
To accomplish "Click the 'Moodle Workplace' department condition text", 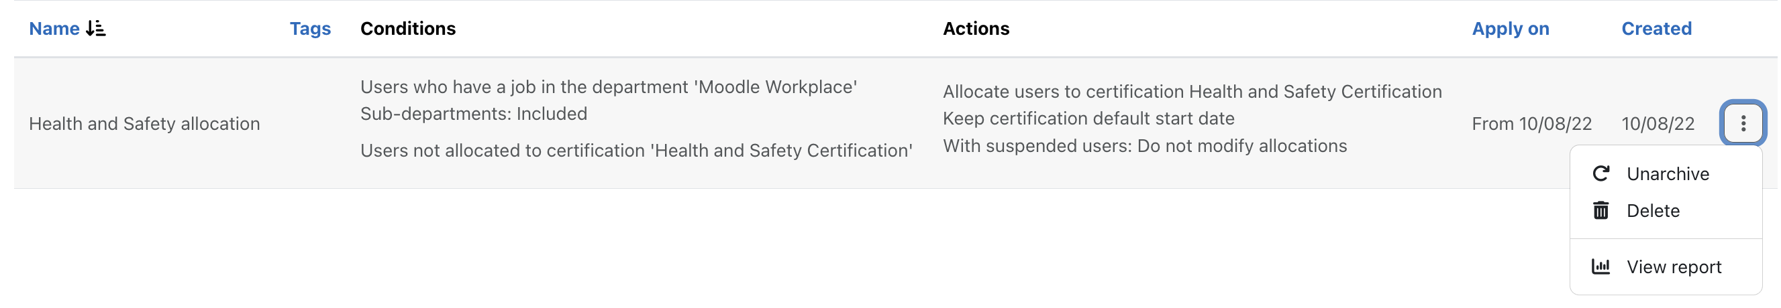I will [609, 87].
